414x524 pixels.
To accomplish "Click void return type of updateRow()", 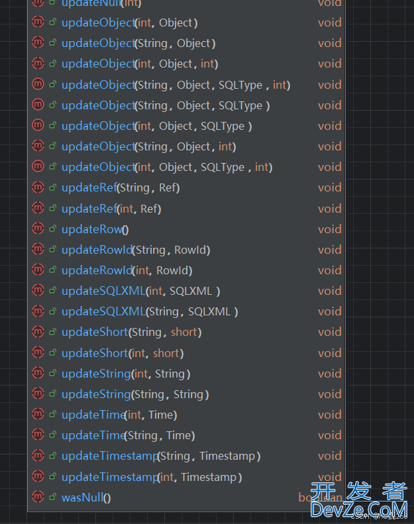I will (329, 229).
